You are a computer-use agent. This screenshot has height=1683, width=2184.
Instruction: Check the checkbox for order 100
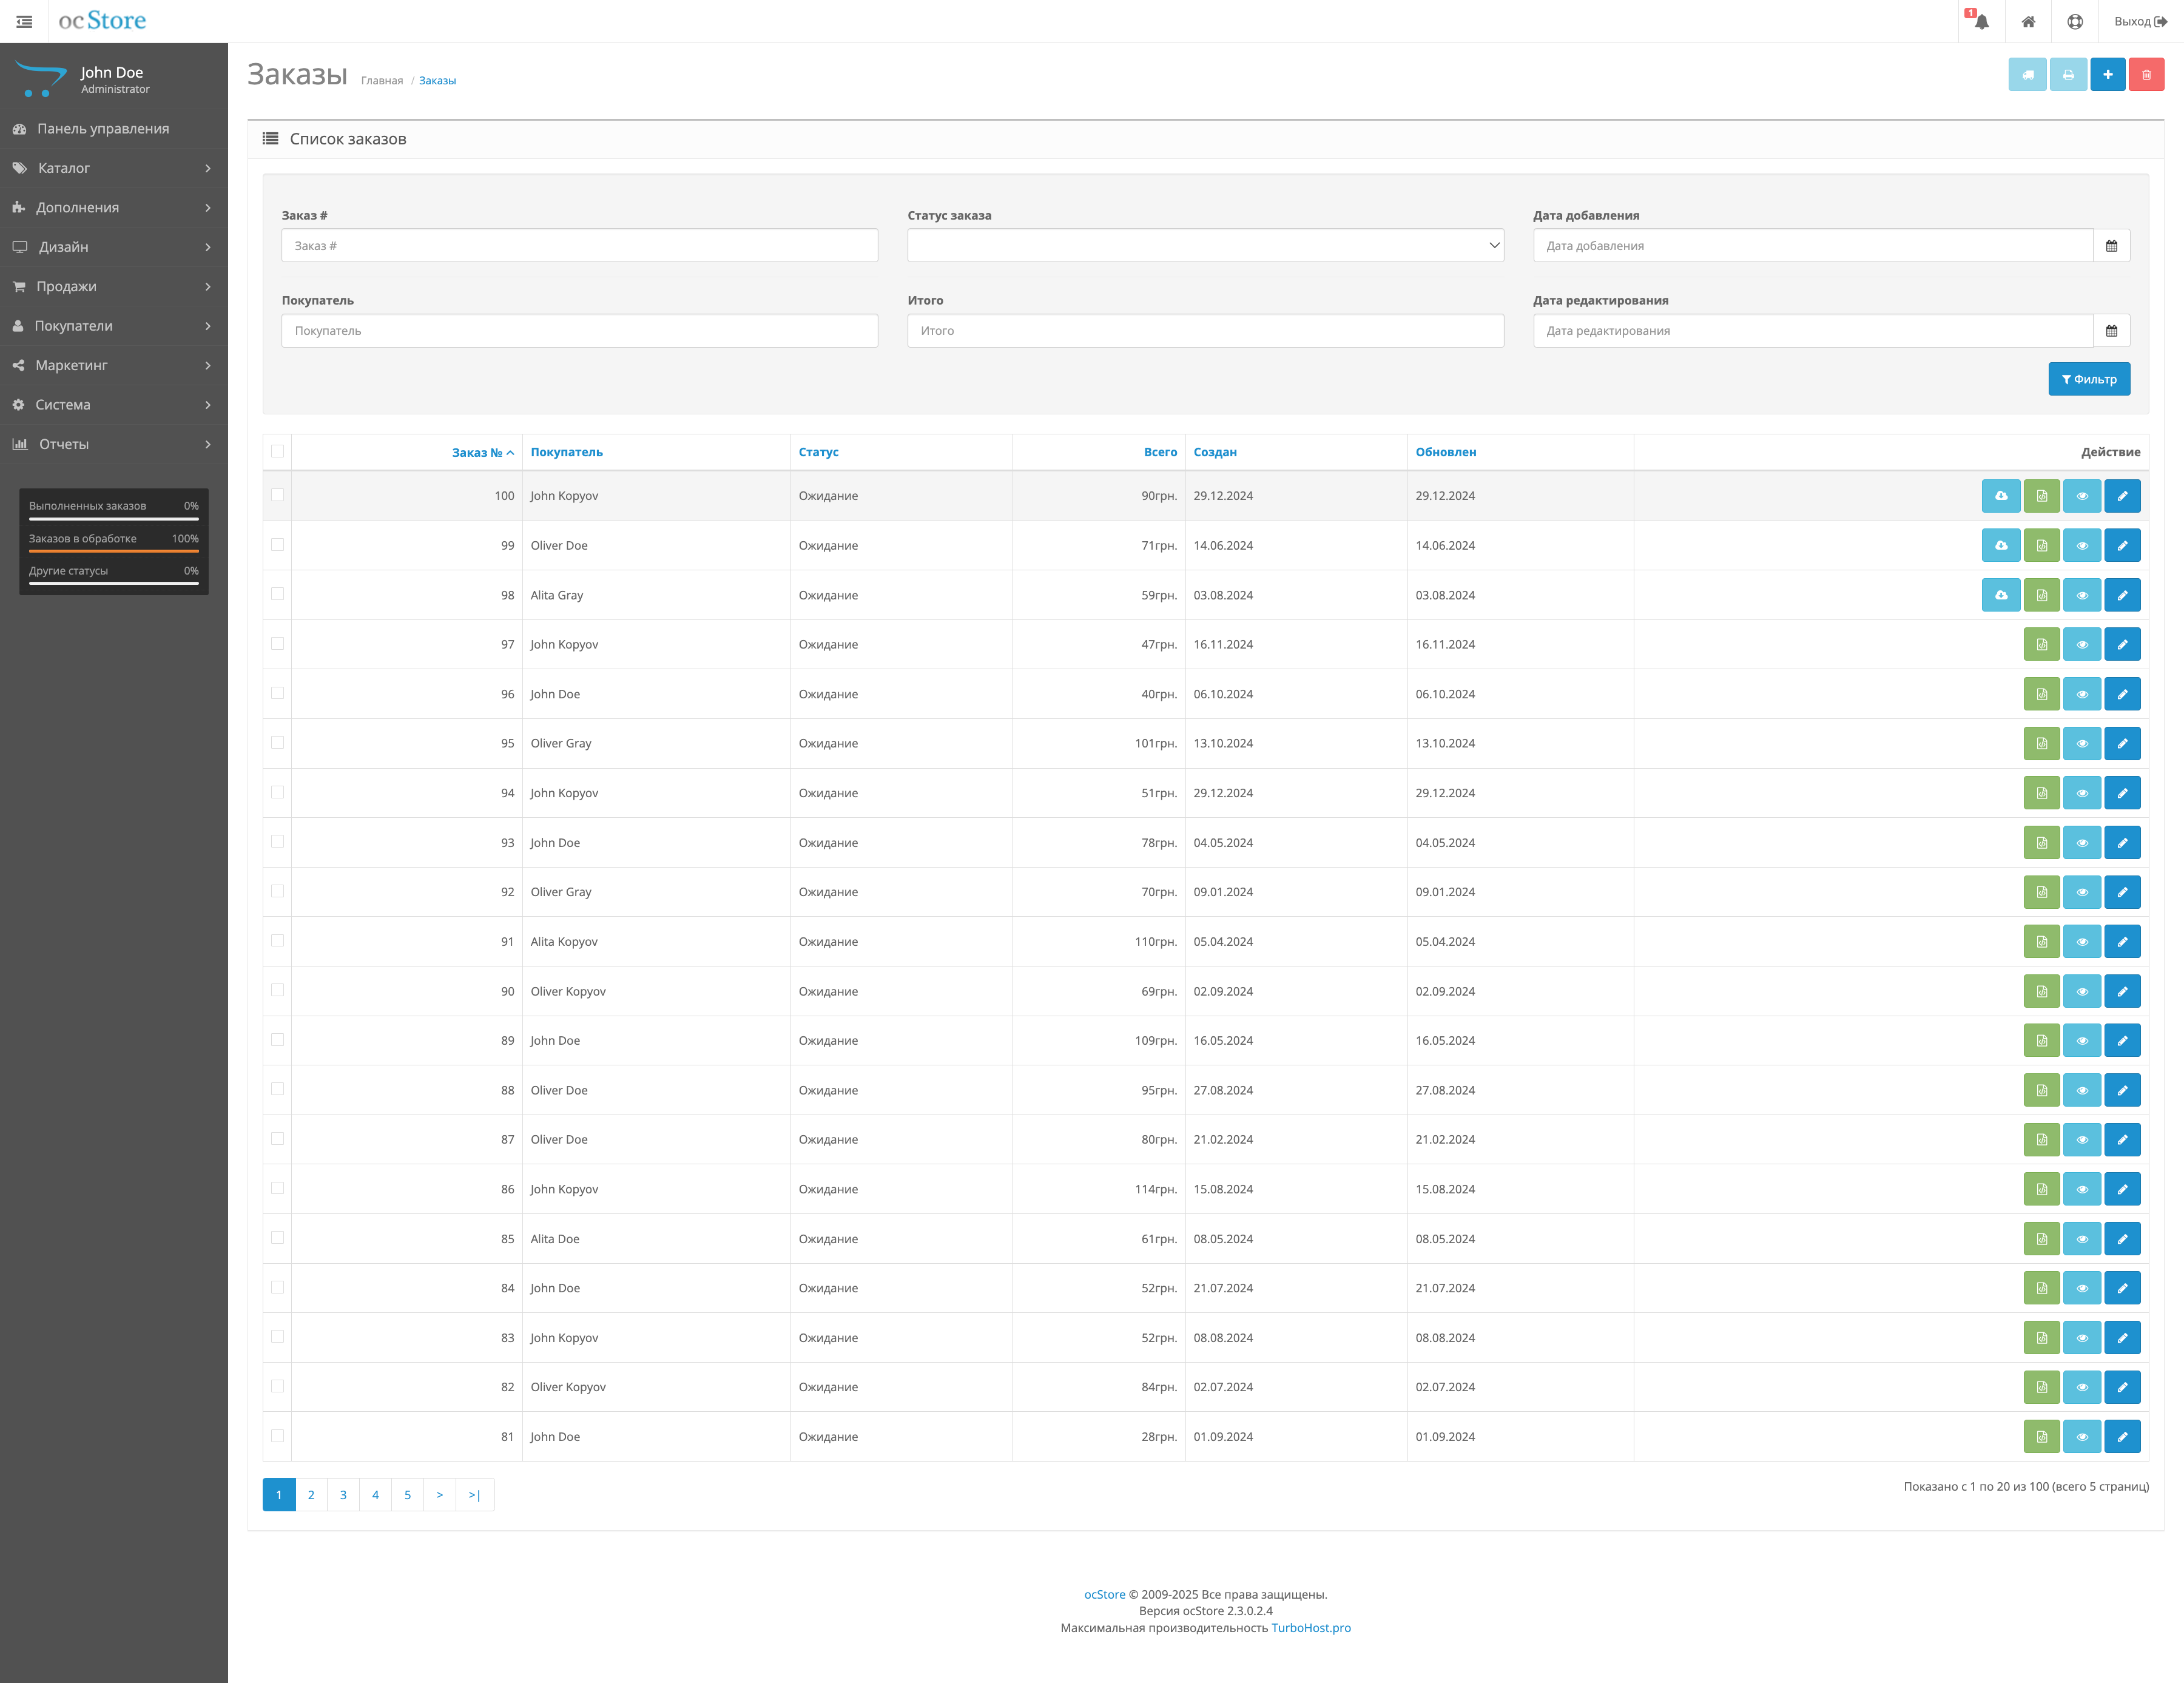pos(277,495)
